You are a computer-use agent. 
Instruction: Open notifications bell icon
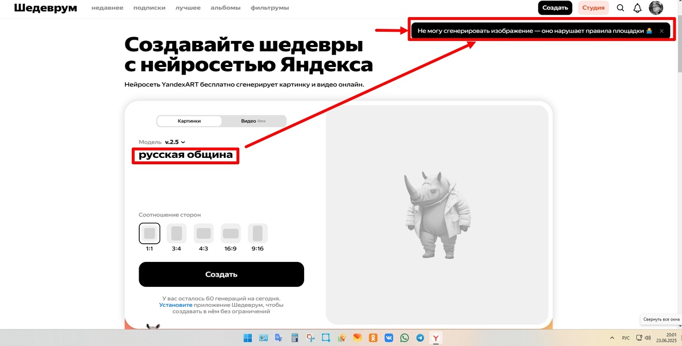[638, 8]
